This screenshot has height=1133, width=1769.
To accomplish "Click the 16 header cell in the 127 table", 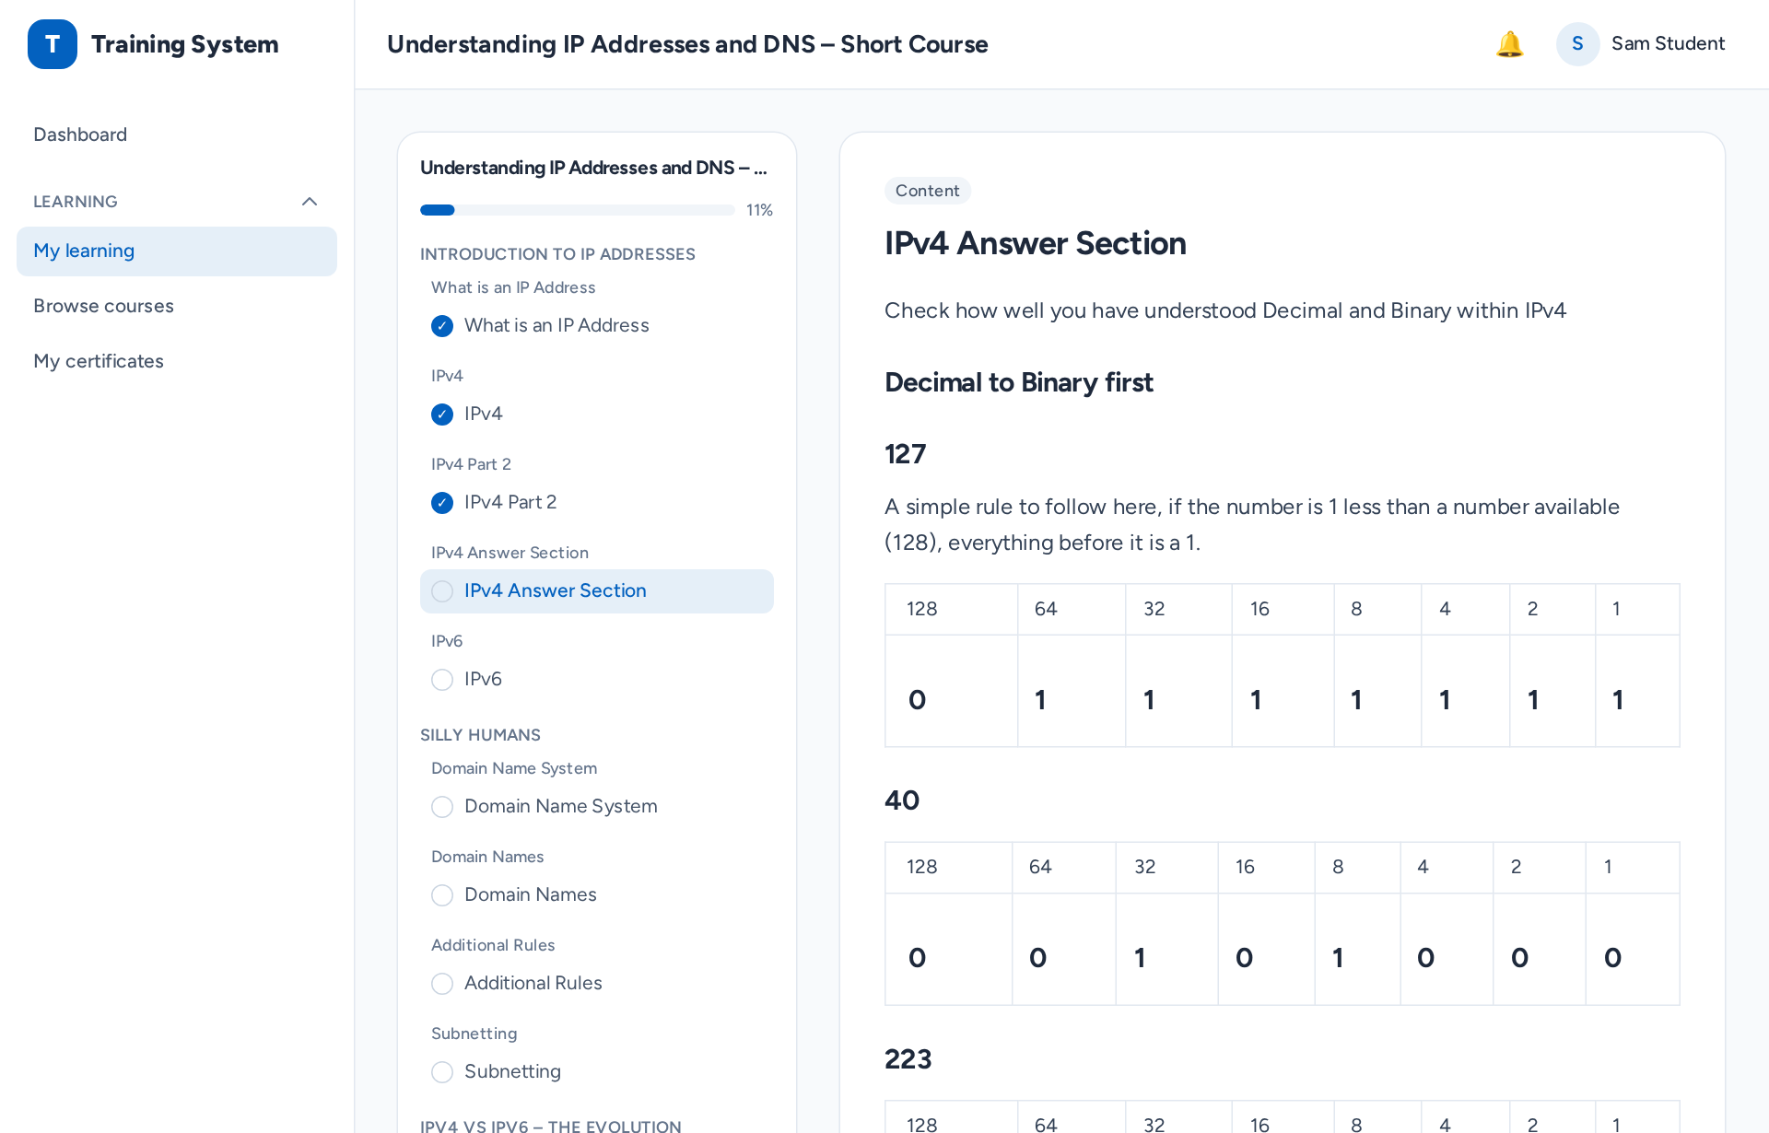I will point(1283,609).
